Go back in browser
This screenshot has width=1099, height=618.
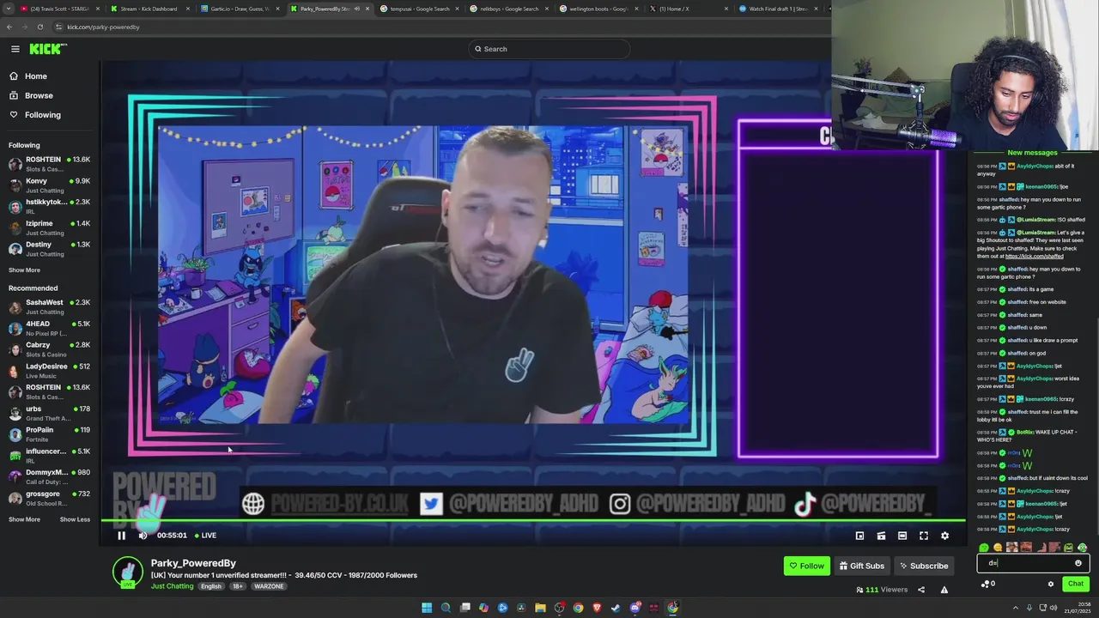tap(9, 27)
